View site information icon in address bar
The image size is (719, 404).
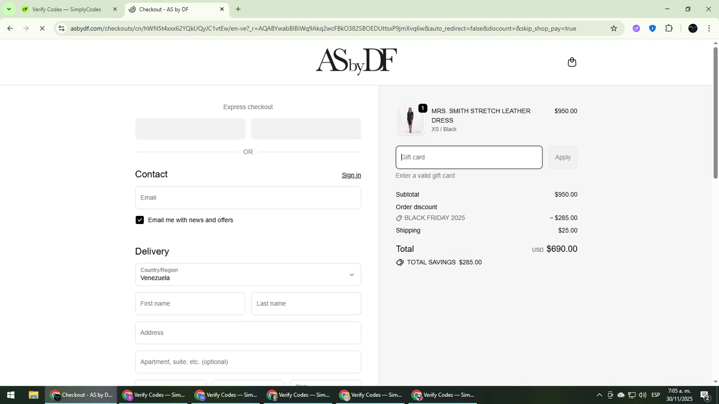[61, 28]
